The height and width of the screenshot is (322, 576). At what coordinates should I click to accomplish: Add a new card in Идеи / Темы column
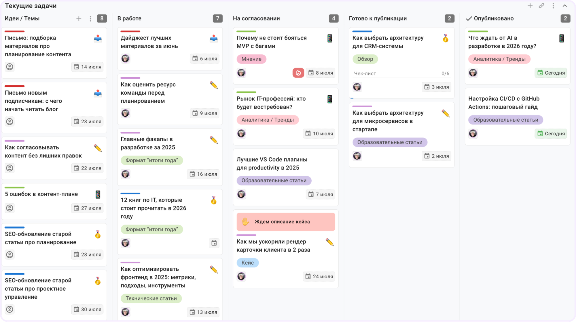pos(79,19)
